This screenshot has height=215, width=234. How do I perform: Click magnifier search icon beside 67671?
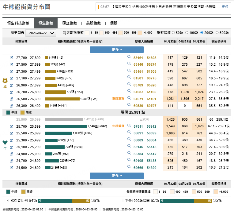[129, 98]
